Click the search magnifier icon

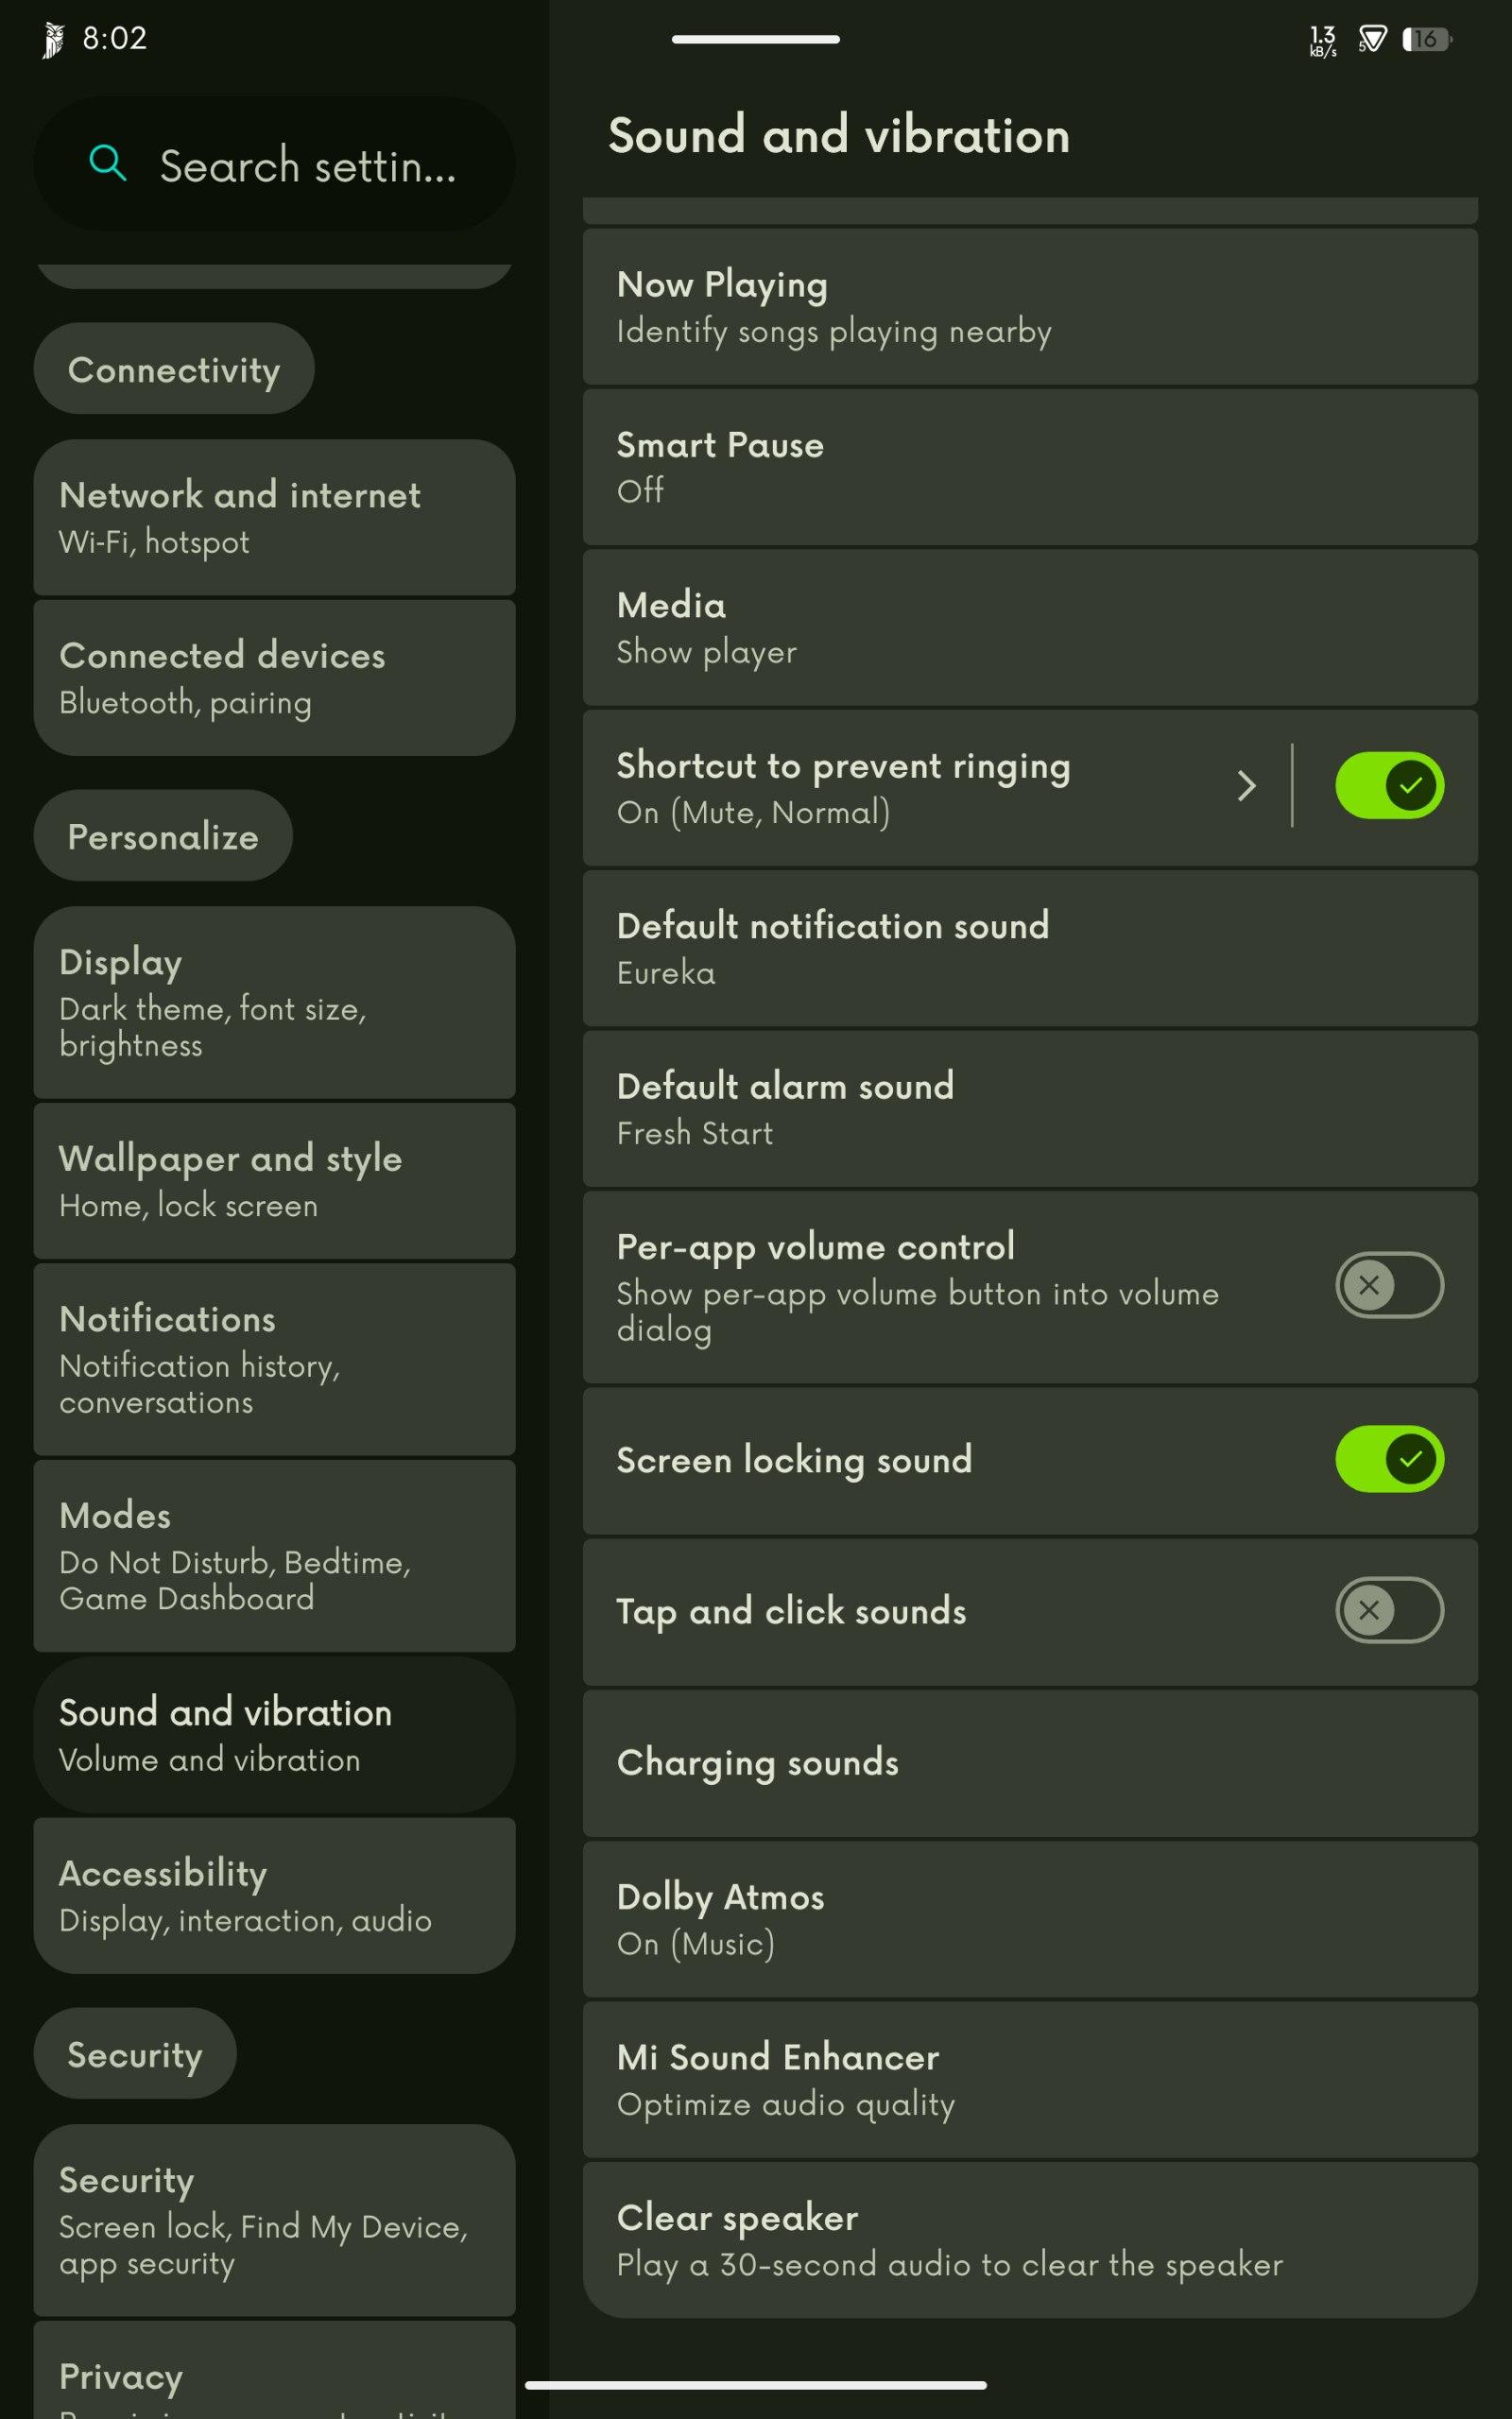pos(107,163)
